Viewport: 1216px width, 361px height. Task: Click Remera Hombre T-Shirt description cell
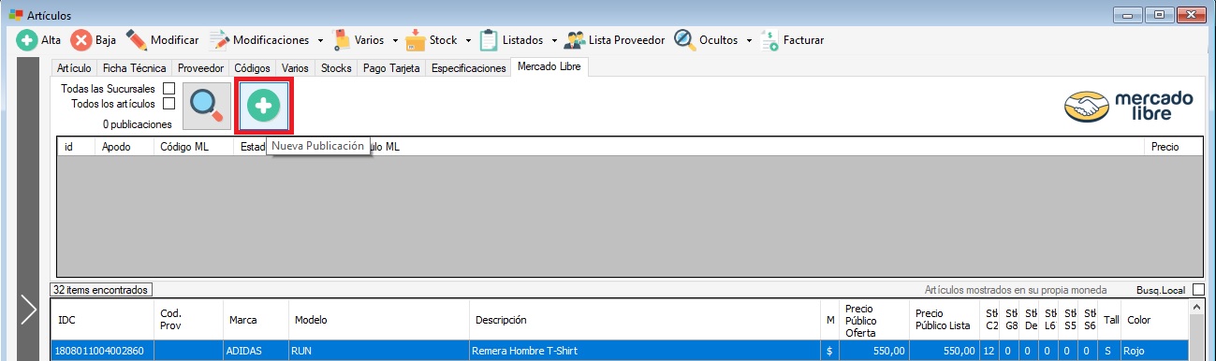(x=645, y=351)
